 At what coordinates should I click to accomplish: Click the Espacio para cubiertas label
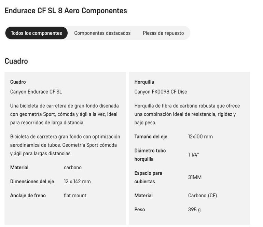148,177
